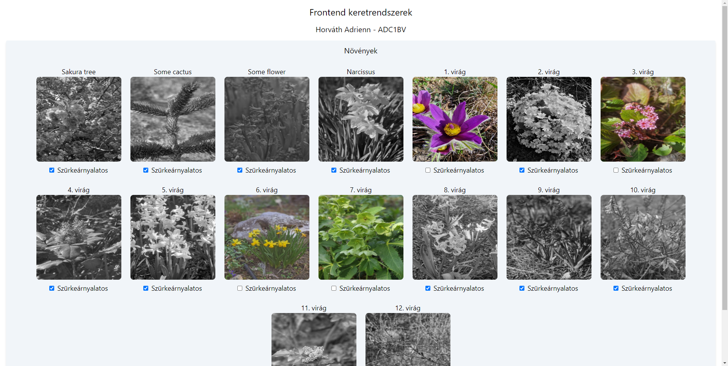
Task: Click the 2. virág image
Action: tap(549, 119)
